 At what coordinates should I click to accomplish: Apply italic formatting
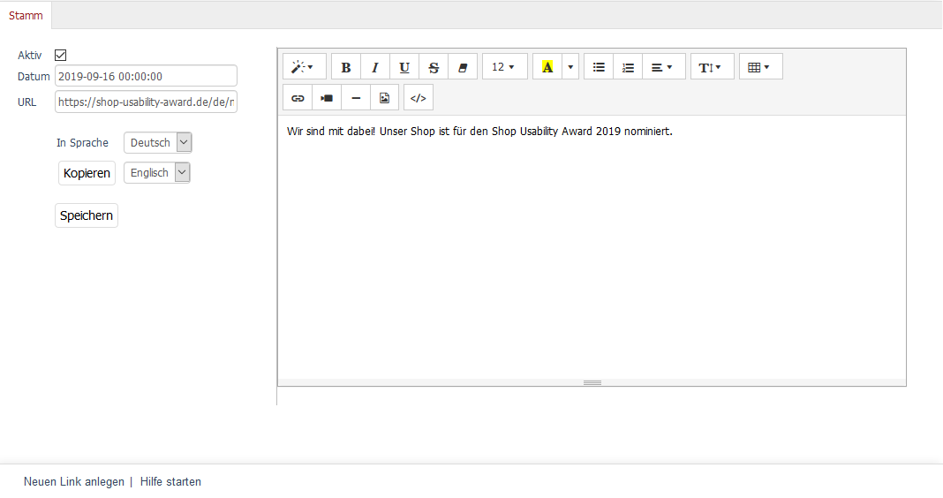(375, 67)
